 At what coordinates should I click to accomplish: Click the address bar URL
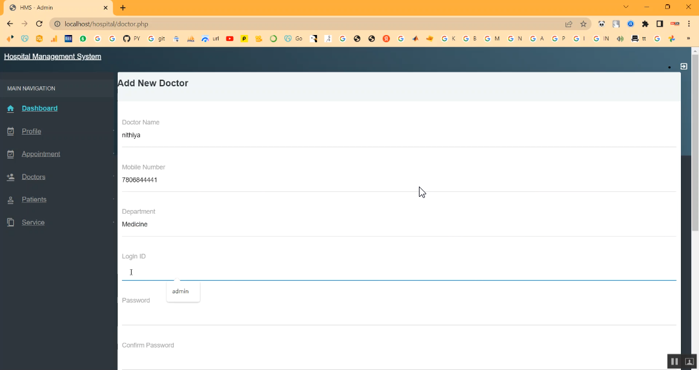(x=107, y=24)
